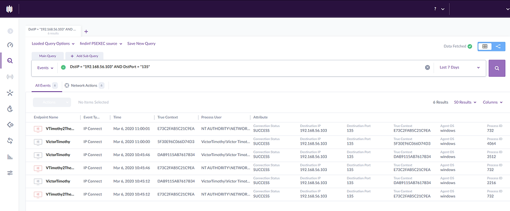Select the All Events tab
The height and width of the screenshot is (211, 510).
[46, 86]
